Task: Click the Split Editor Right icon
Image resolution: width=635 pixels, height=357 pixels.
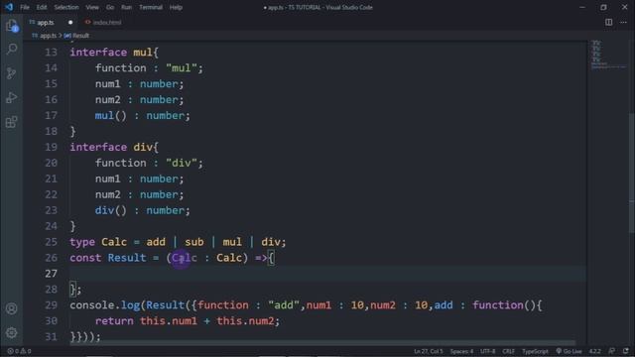Action: pyautogui.click(x=608, y=22)
